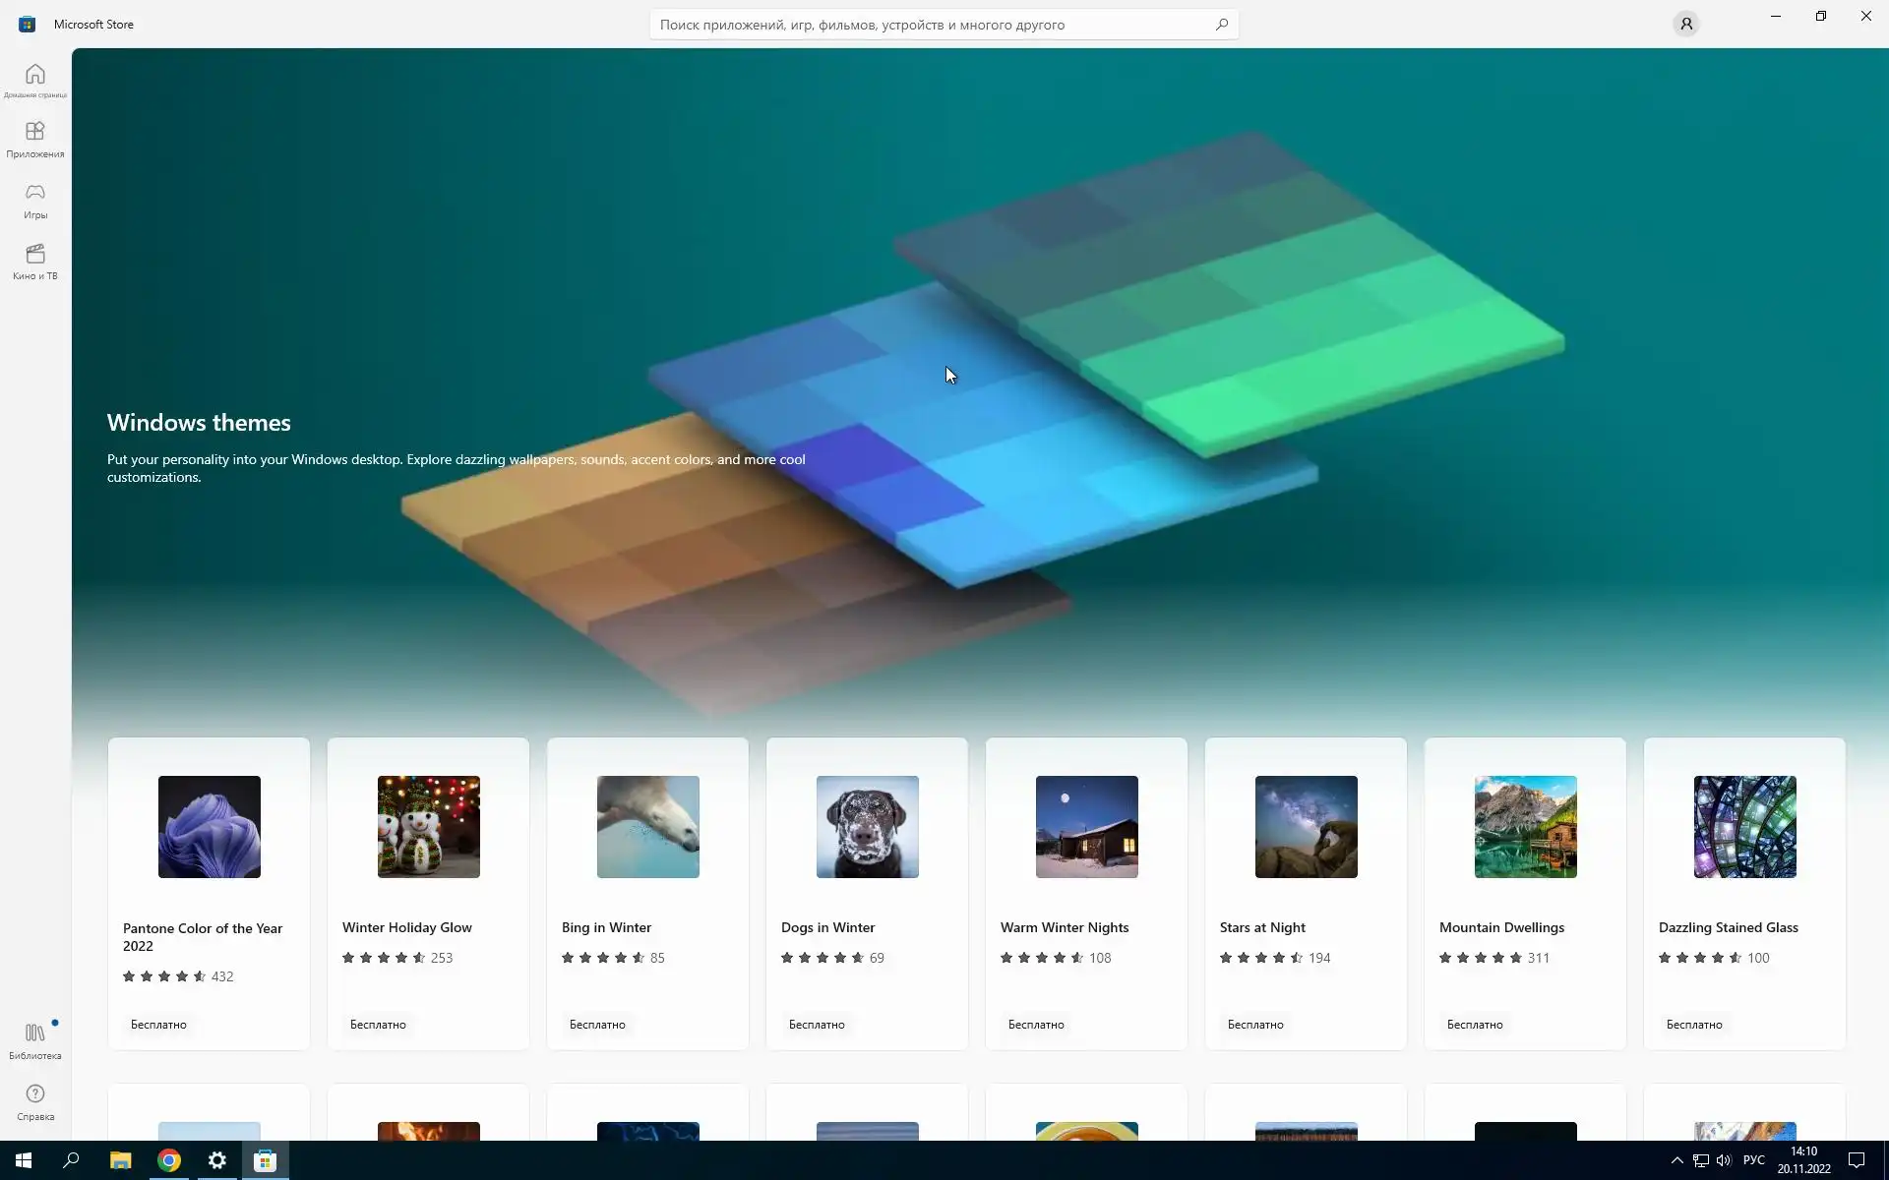The image size is (1889, 1180).
Task: Click the user profile account icon
Action: [1686, 24]
